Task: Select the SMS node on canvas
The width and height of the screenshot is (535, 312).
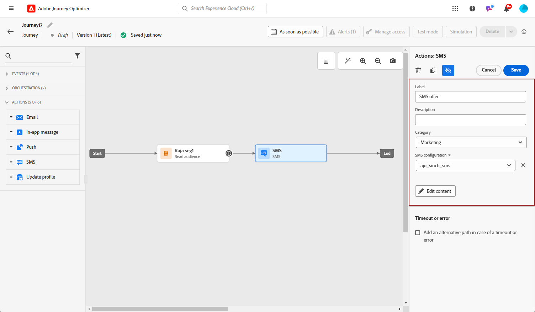Action: pyautogui.click(x=291, y=153)
